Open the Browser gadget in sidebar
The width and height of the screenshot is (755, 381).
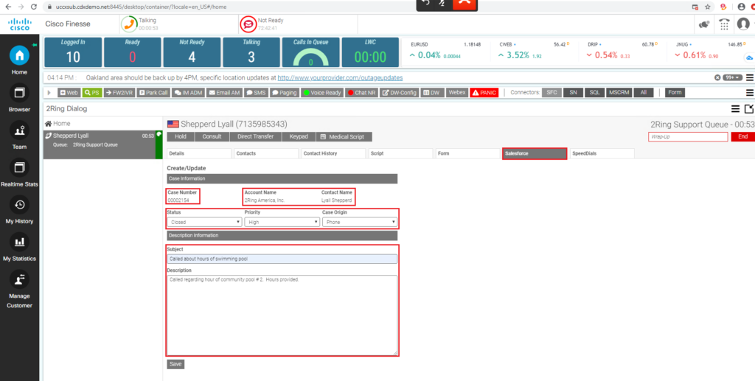(x=19, y=94)
